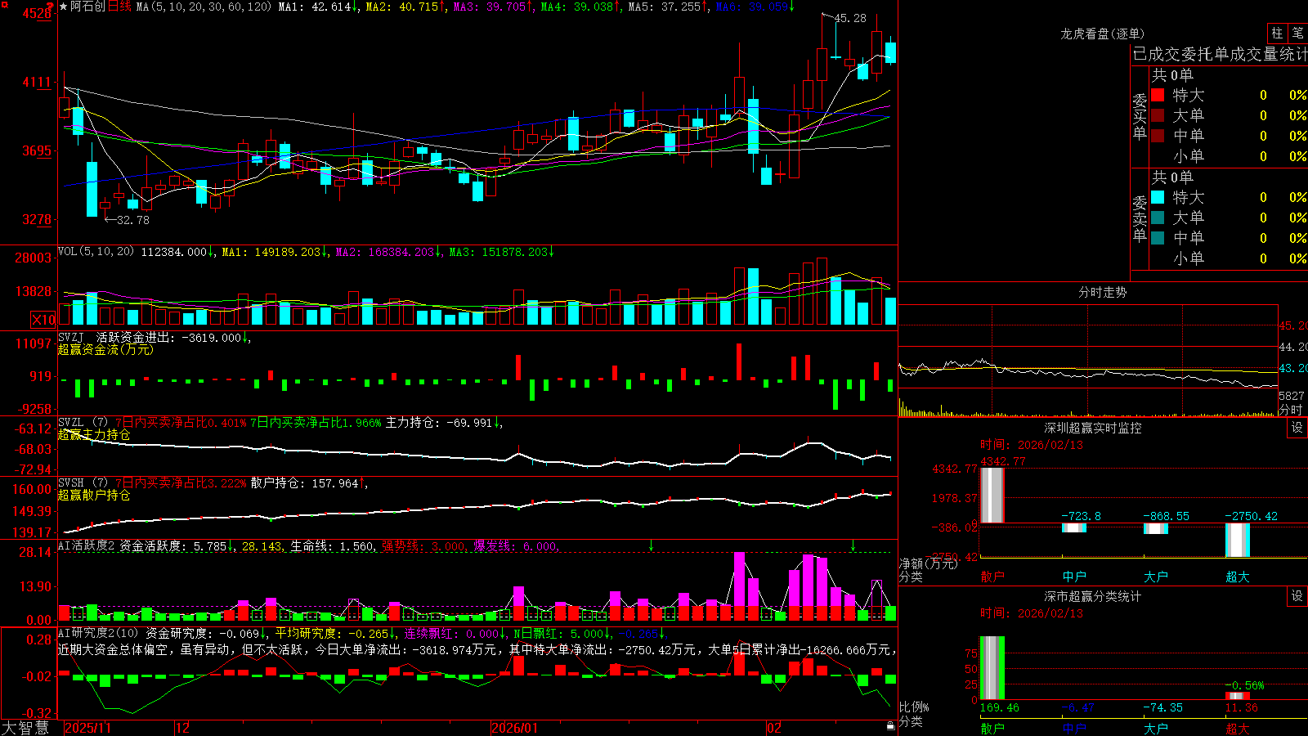
Task: Click the teal 委卖单 大单 swatch
Action: (x=1158, y=218)
